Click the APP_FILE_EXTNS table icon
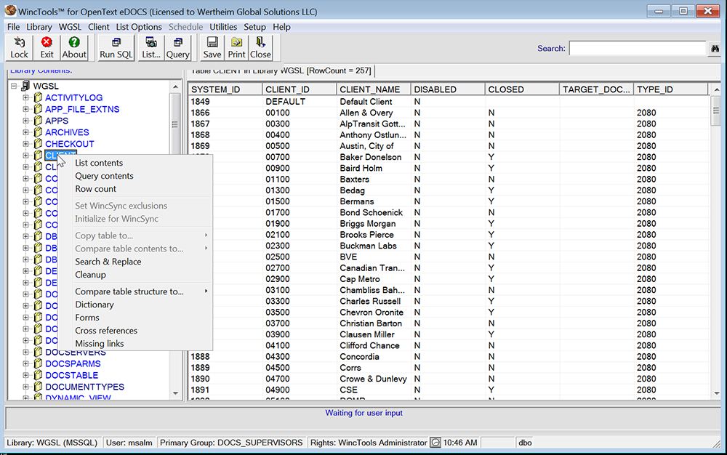Image resolution: width=727 pixels, height=455 pixels. pyautogui.click(x=38, y=109)
